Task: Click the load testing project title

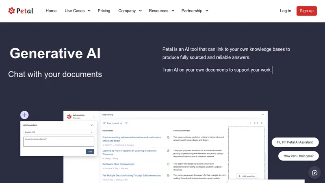Action: click(107, 115)
